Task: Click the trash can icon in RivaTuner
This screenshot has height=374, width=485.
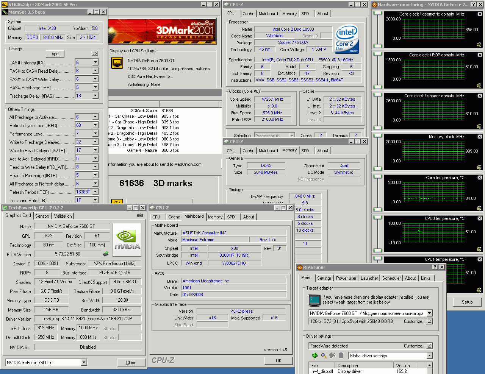Action: [x=341, y=355]
